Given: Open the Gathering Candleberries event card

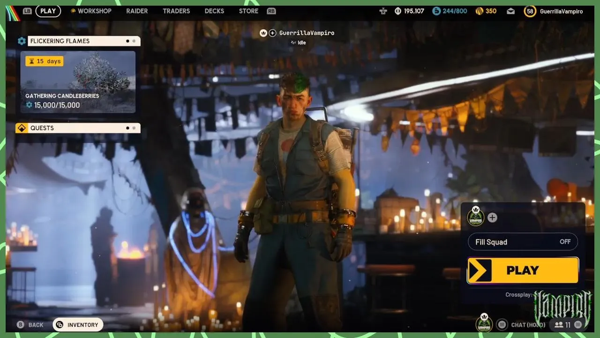Looking at the screenshot, I should [x=78, y=82].
